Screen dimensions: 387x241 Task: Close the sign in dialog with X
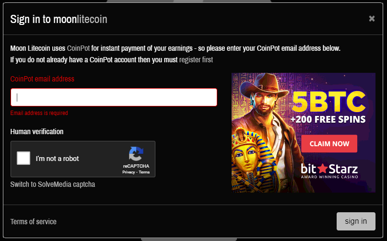click(x=372, y=19)
